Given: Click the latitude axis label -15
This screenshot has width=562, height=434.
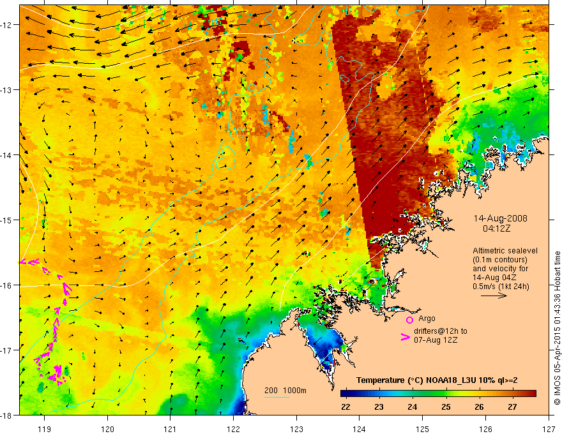Looking at the screenshot, I should click(6, 220).
